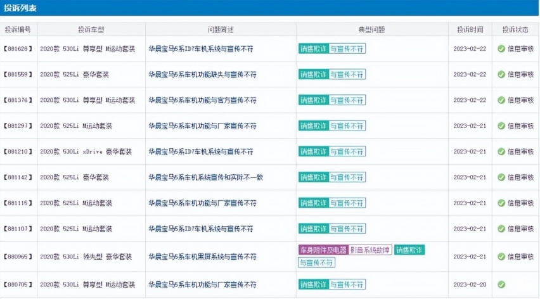Click the green check icon in row 881376

[501, 100]
